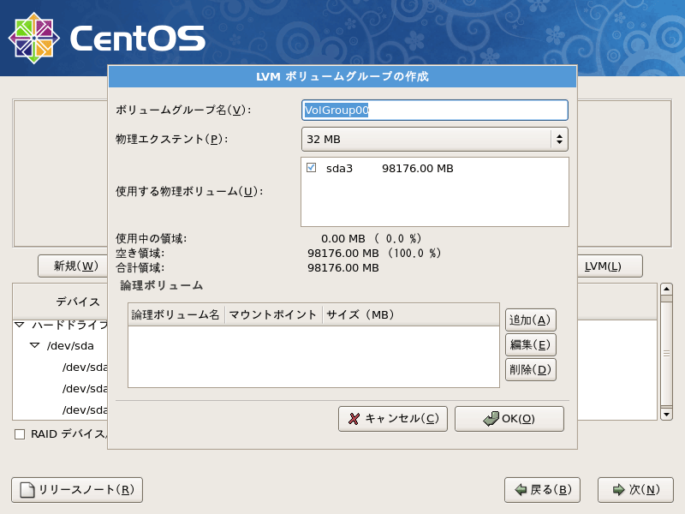Click the forward arrow icon on 次 button
The height and width of the screenshot is (514, 685).
click(x=617, y=490)
